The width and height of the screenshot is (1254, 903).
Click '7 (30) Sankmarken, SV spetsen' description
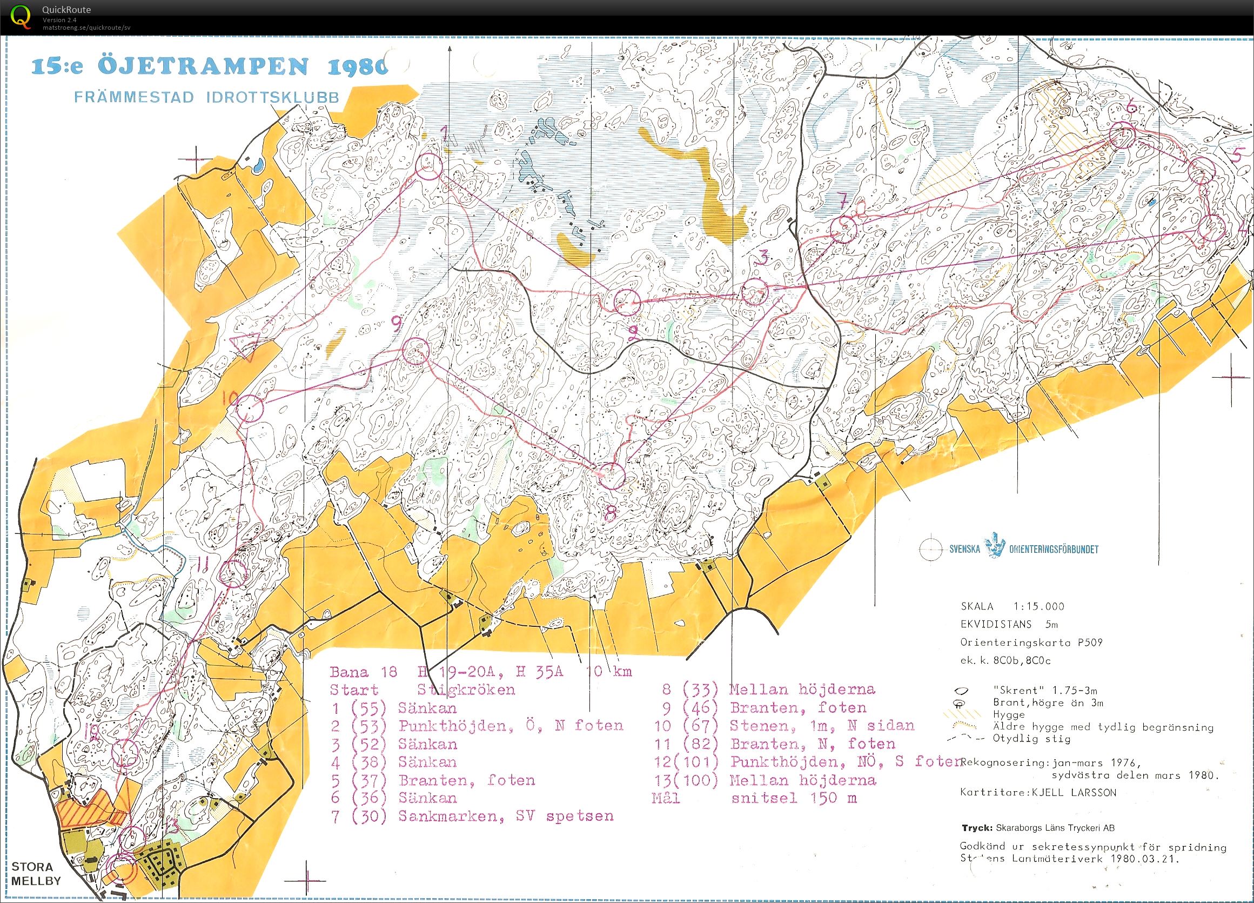[x=472, y=816]
